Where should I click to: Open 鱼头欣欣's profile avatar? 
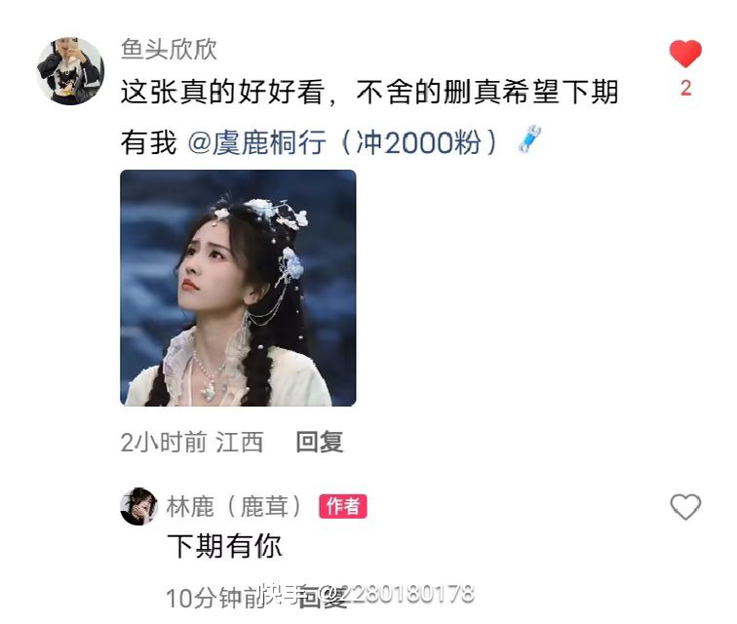pyautogui.click(x=70, y=71)
